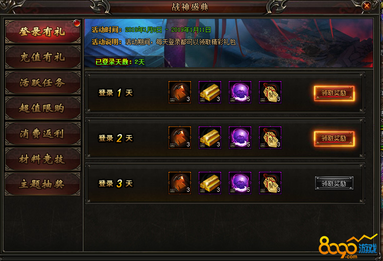Select the 主题抽奖 tab
Image resolution: width=383 pixels, height=261 pixels.
(43, 184)
